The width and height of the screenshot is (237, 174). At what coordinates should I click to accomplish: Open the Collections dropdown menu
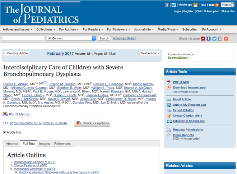coord(46,29)
